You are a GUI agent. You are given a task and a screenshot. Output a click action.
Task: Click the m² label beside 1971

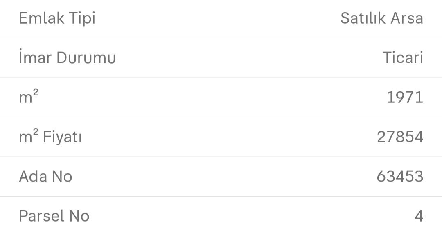(29, 97)
